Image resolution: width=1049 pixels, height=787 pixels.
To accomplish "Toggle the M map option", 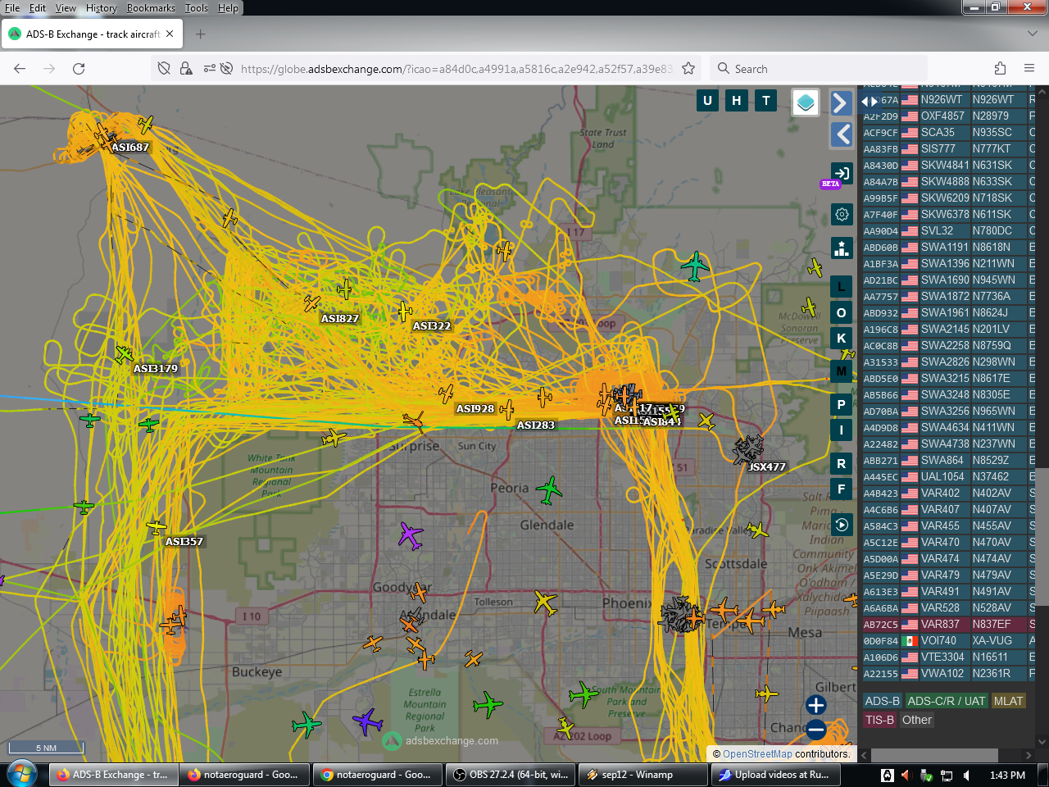I will [x=841, y=371].
